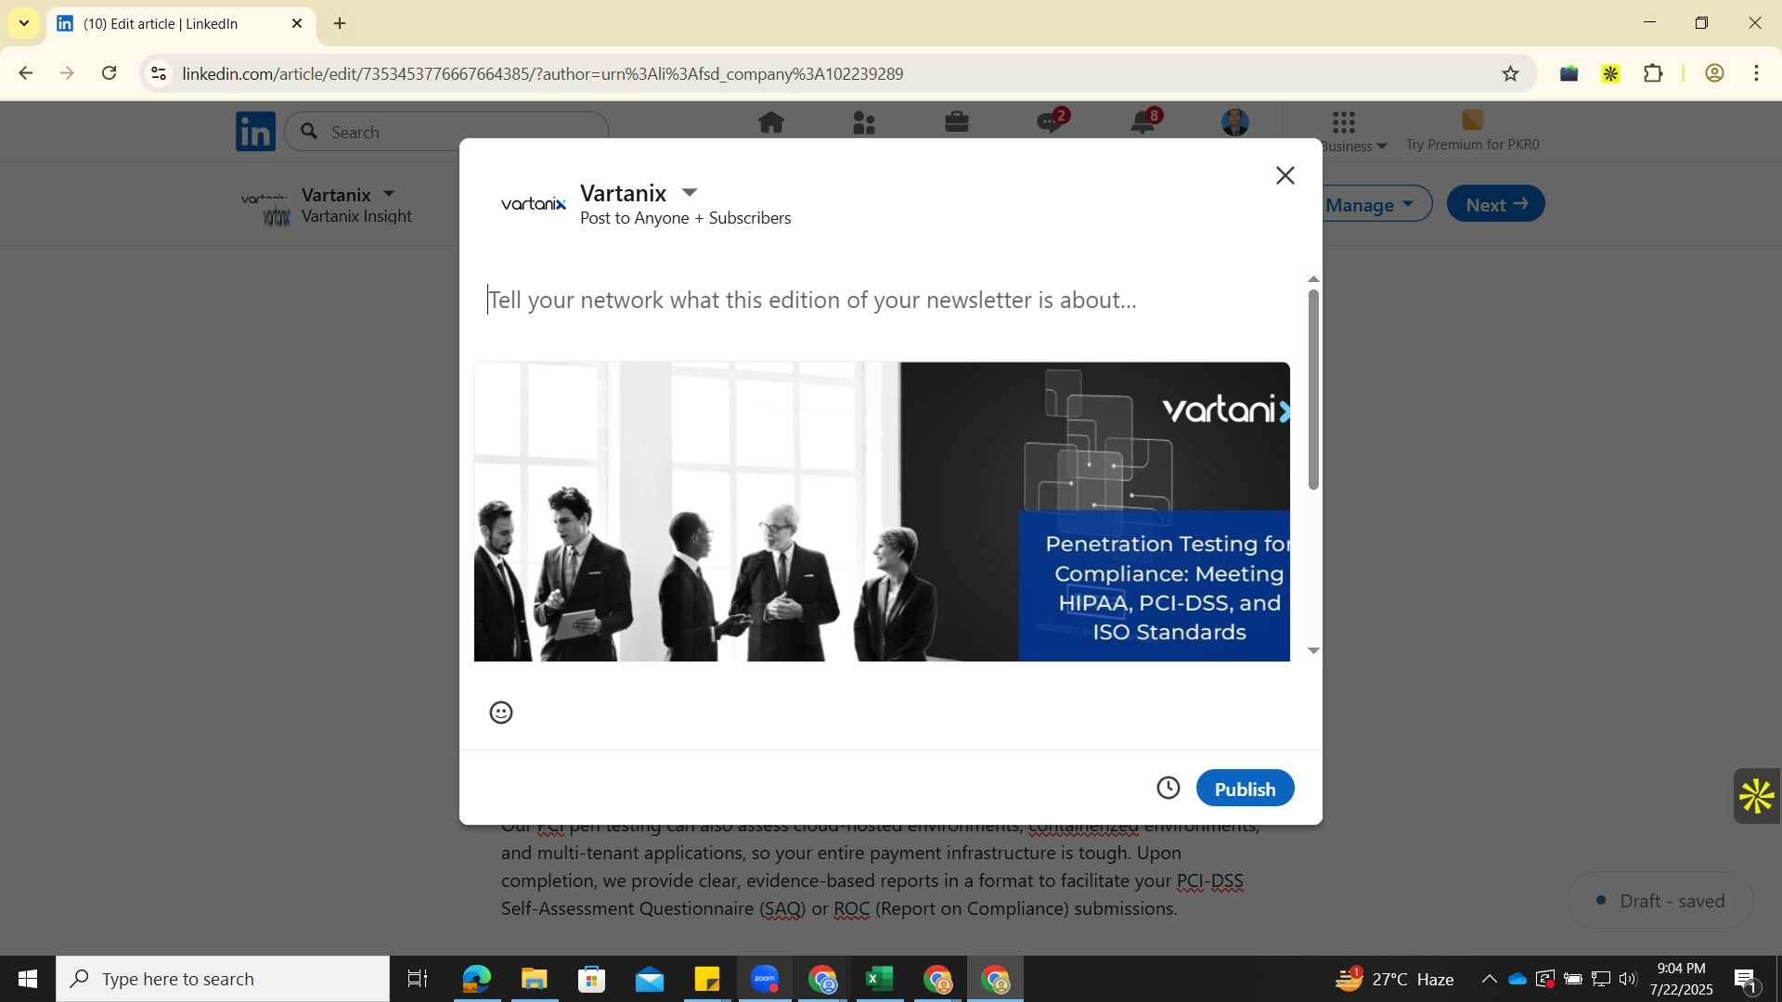Screen dimensions: 1782x1002
Task: Open the Chrome three-dot menu
Action: (x=1756, y=73)
